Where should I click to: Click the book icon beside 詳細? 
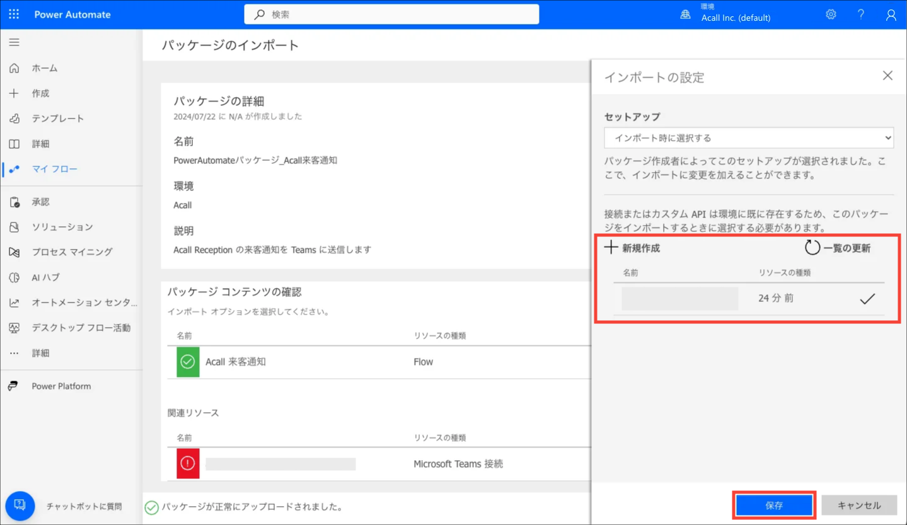(14, 144)
